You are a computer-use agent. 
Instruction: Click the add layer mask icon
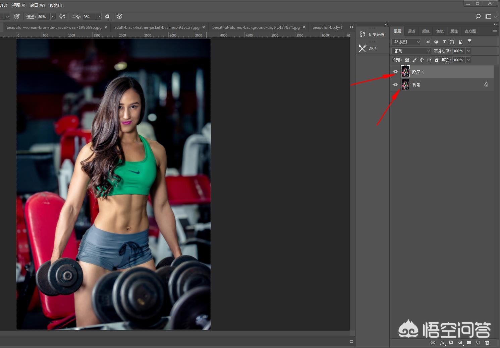pos(451,342)
